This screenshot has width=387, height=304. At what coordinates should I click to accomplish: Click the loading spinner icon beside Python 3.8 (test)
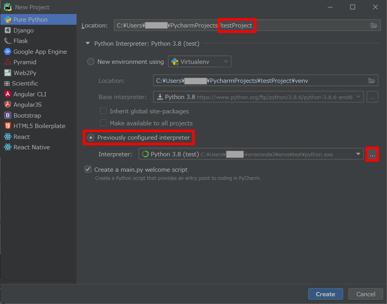tap(145, 154)
